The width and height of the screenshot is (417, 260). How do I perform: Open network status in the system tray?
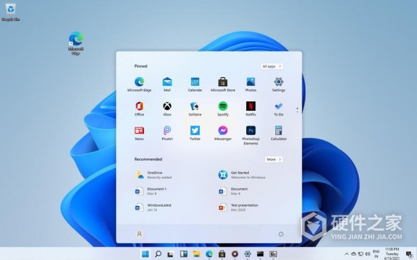(361, 254)
